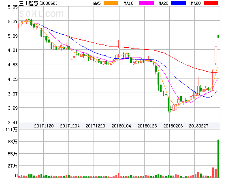243x178 pixels.
Task: Click the 20180227 date label
Action: click(198, 126)
